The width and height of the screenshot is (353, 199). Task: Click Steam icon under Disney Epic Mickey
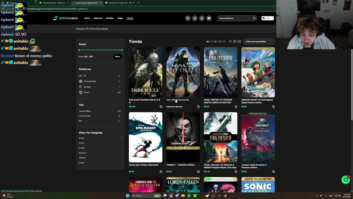(x=161, y=172)
